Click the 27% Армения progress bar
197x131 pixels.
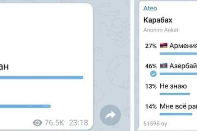coord(178,54)
